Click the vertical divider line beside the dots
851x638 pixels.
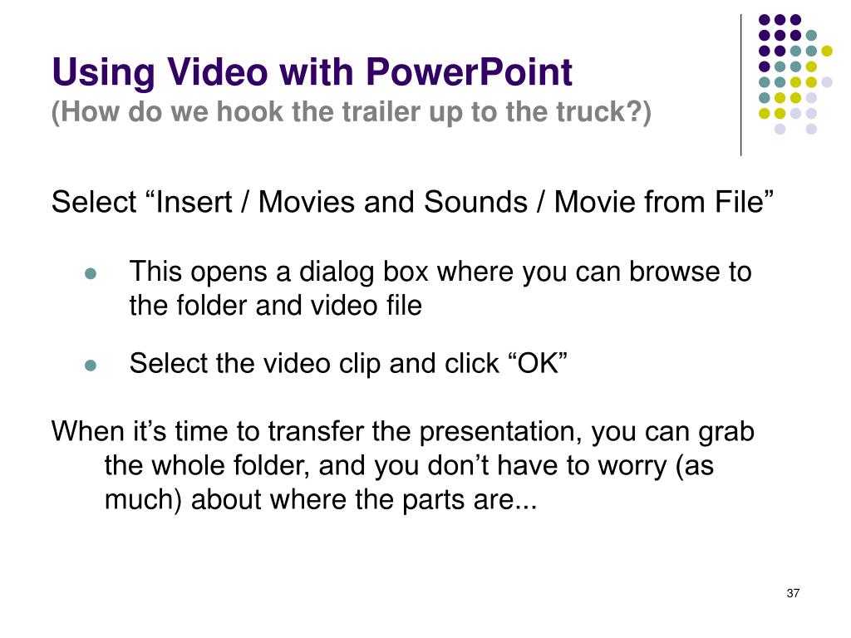[740, 86]
